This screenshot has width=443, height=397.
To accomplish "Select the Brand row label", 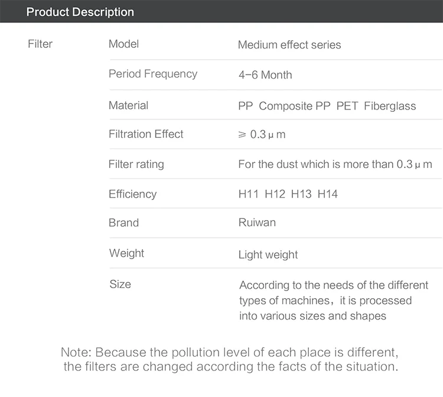I will 123,223.
